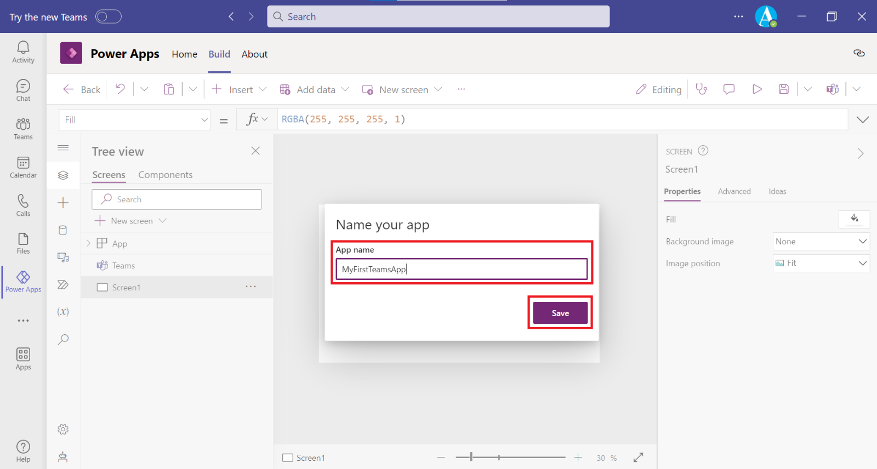
Task: Open the Data cylinder icon in rail
Action: click(63, 230)
